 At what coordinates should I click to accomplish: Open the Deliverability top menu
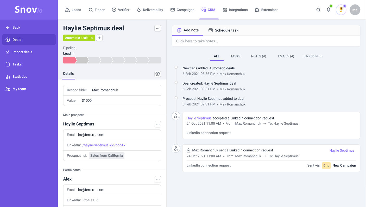(x=150, y=10)
